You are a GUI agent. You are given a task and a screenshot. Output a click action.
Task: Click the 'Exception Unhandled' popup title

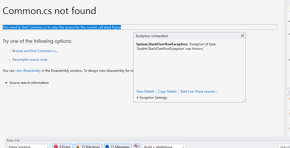(x=152, y=36)
